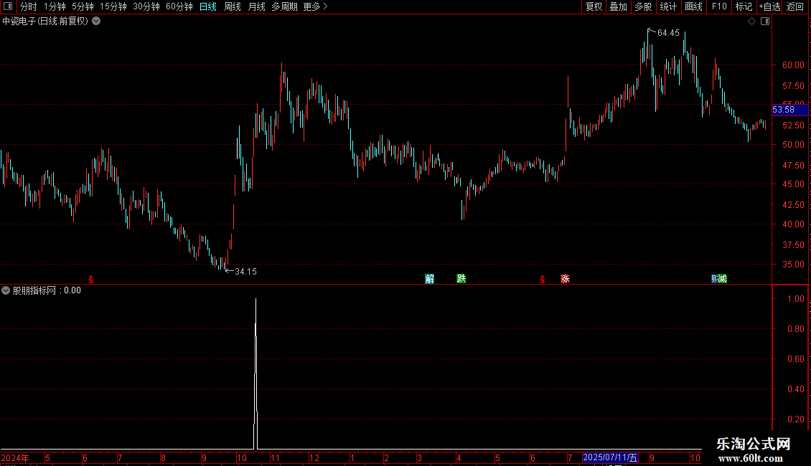
Task: Activate the 画线 drawing tool
Action: click(x=693, y=6)
